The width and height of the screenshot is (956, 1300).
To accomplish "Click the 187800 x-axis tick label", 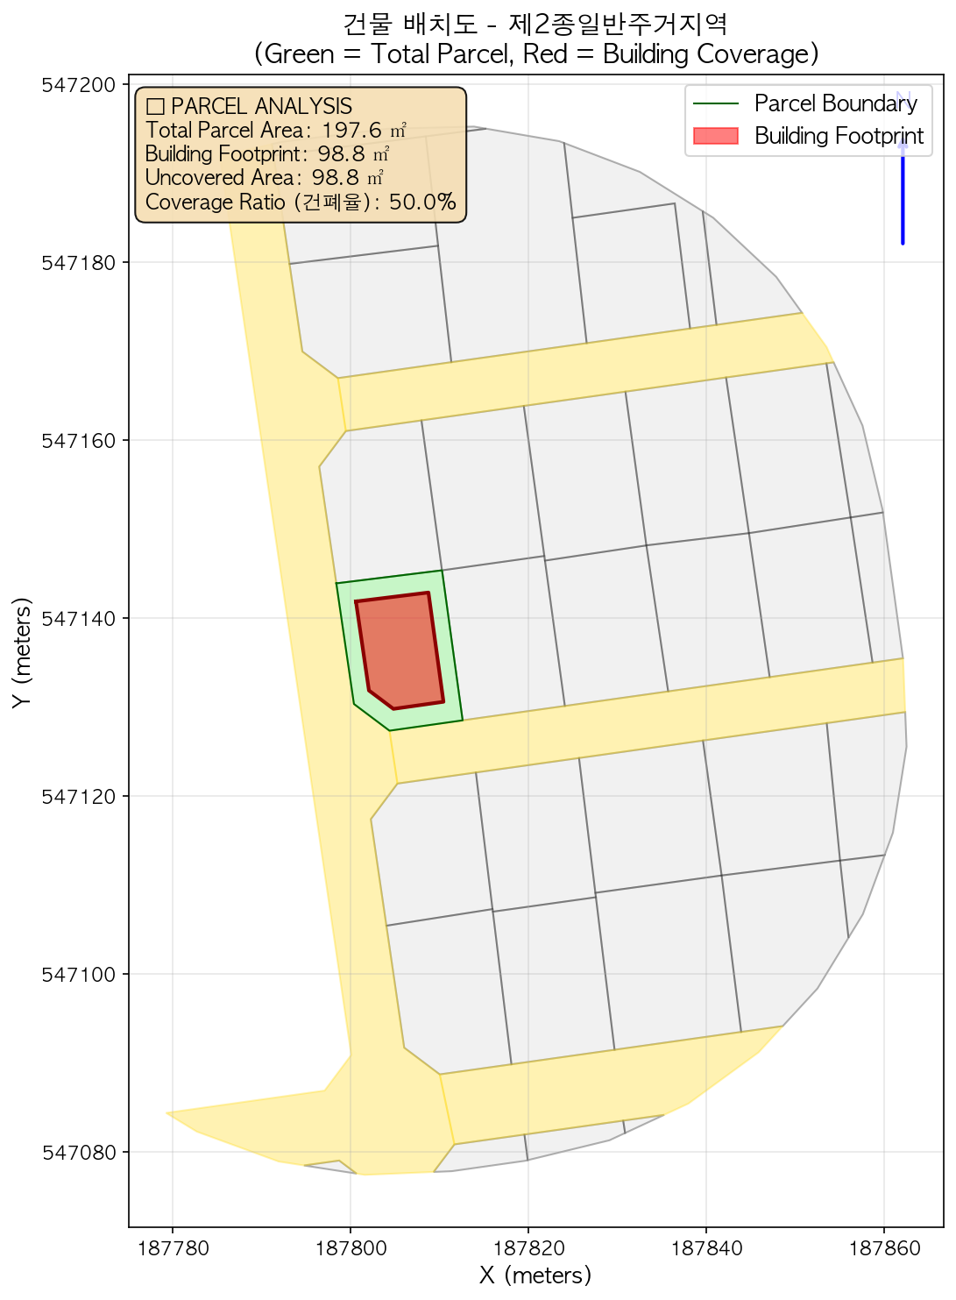I will [x=351, y=1247].
